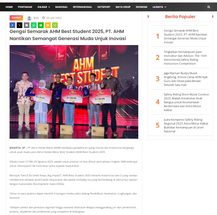Click ranking number 3 in Berita Populer
Image resolution: width=217 pixels, height=215 pixels.
point(157,79)
